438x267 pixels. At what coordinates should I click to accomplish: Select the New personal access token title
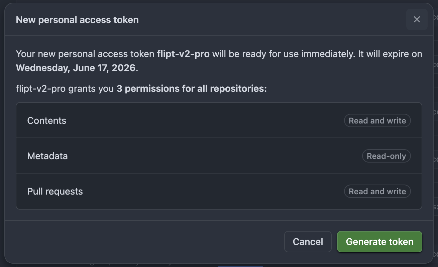(77, 20)
